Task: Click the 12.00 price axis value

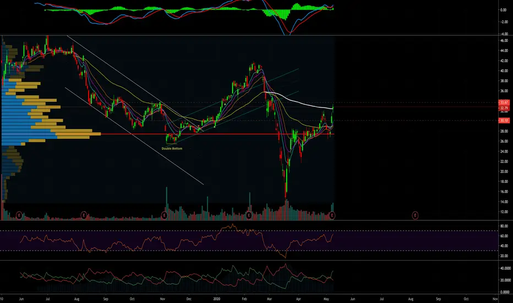Action: click(504, 212)
